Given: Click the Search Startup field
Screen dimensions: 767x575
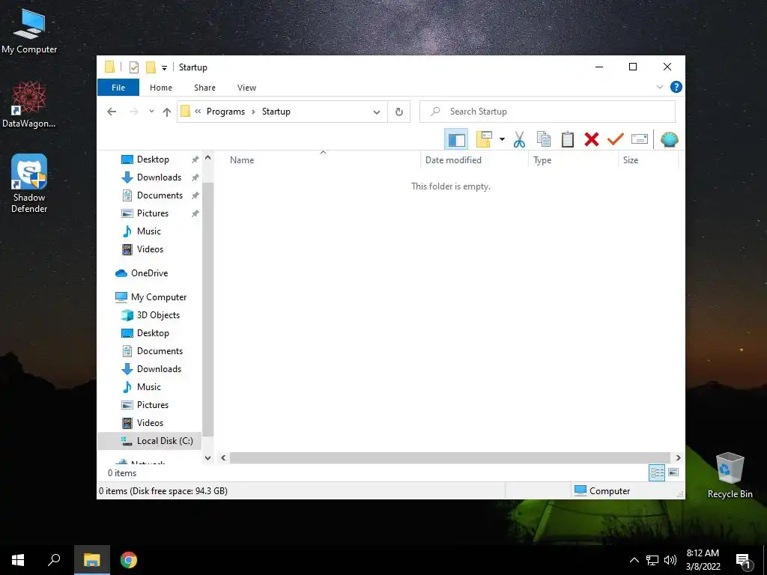Looking at the screenshot, I should tap(548, 112).
